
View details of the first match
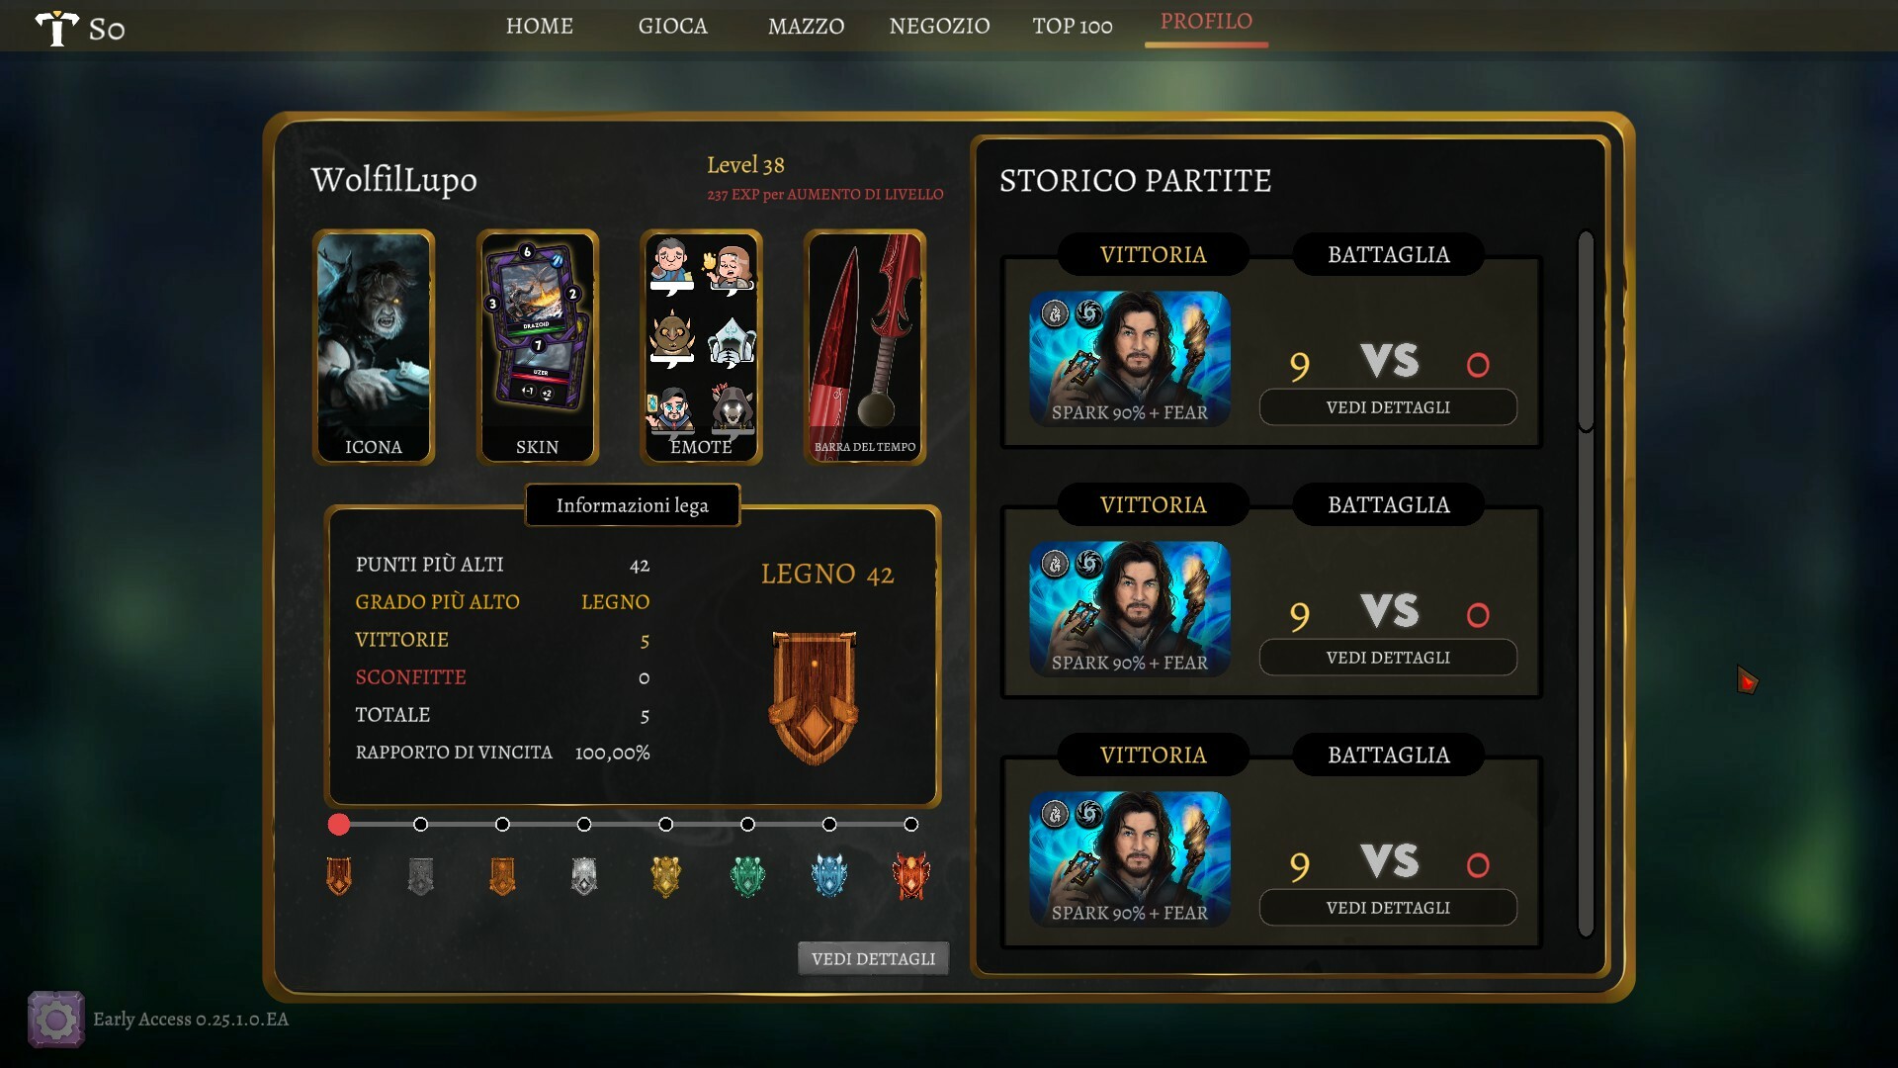1388,407
